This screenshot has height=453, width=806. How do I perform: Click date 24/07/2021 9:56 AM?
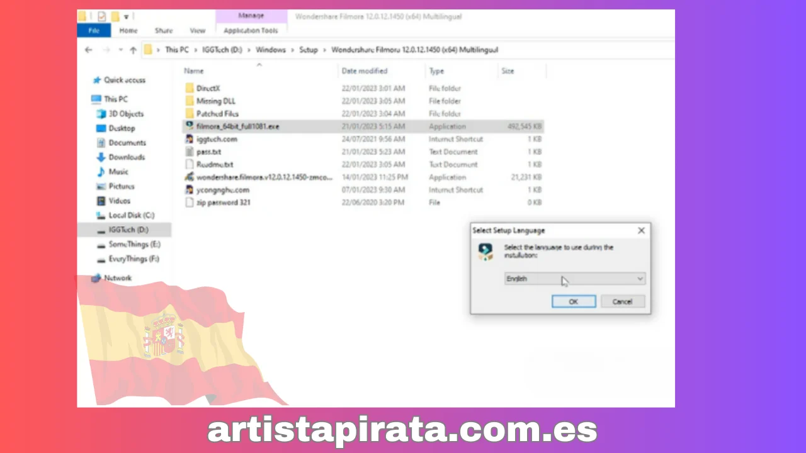(373, 139)
